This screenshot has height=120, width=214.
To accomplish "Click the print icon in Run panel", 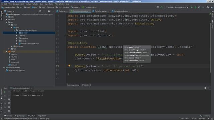I will (9, 107).
